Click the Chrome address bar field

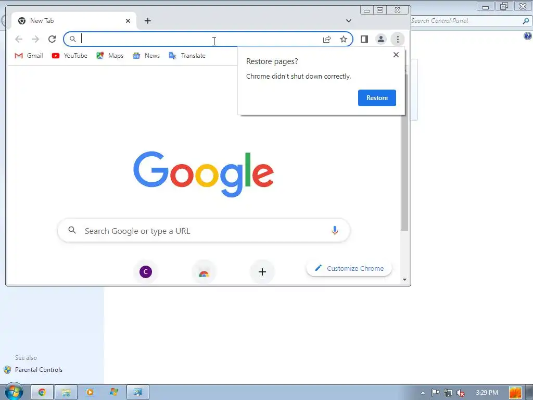tap(208, 39)
